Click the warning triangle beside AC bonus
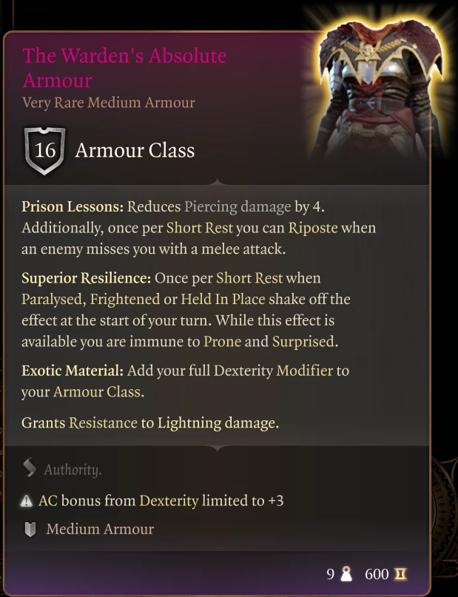Screen dimensions: 458x597 [x=27, y=501]
